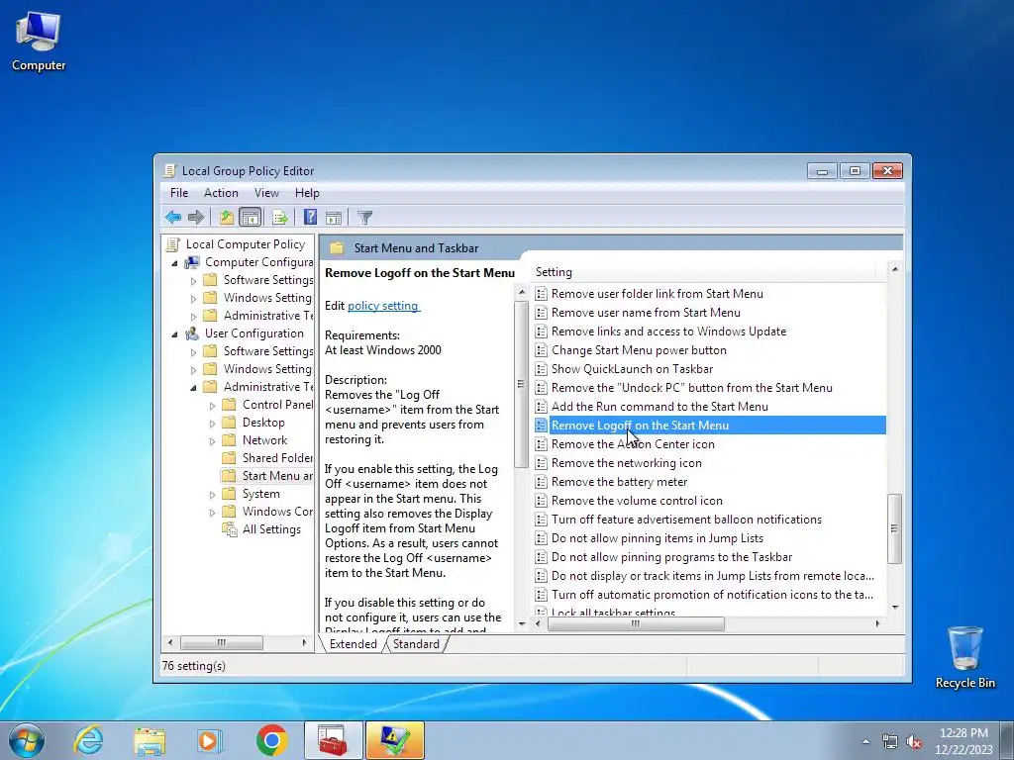
Task: Launch Google Chrome from the taskbar
Action: point(271,740)
